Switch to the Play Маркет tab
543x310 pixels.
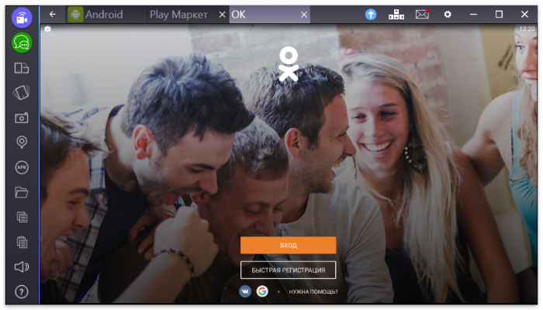tap(178, 14)
